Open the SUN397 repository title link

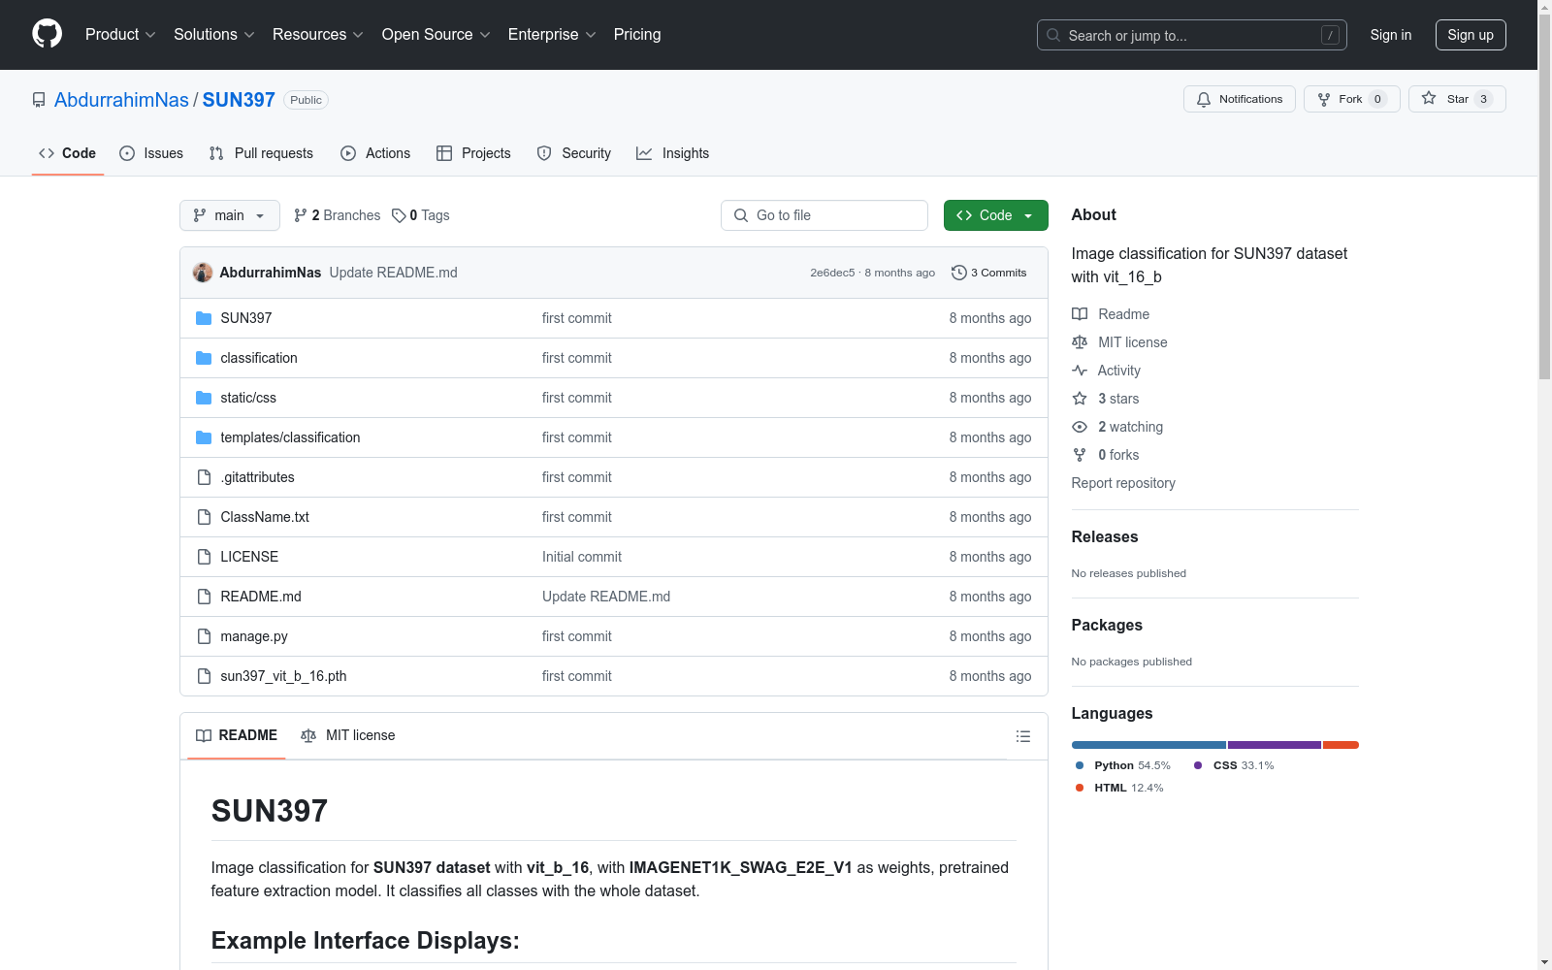[239, 100]
